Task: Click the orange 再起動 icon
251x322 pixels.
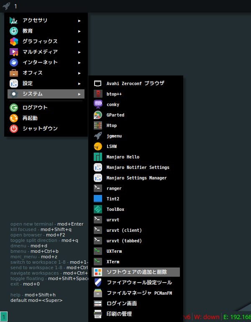Action: 14,118
